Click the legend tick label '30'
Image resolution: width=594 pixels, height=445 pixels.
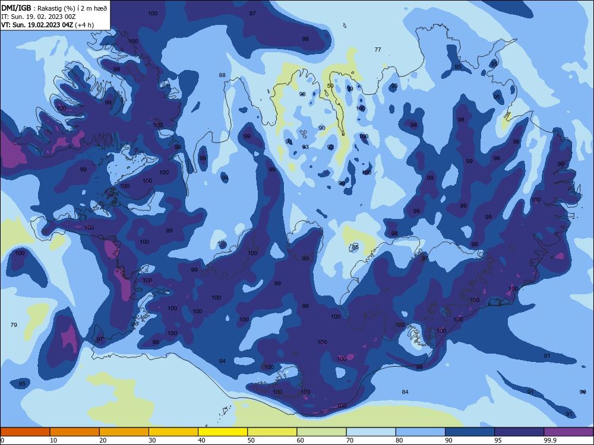point(152,440)
